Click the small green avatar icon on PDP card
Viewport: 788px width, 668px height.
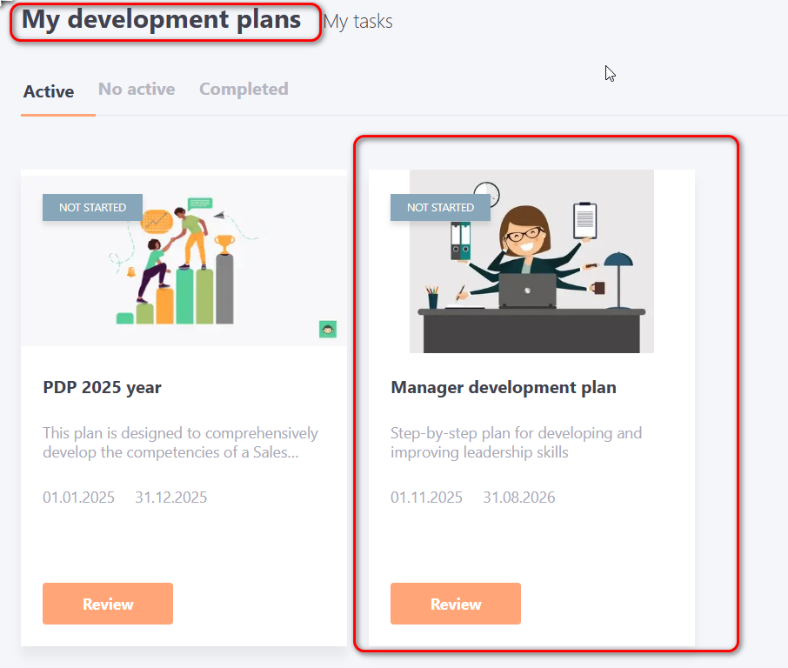pos(328,329)
